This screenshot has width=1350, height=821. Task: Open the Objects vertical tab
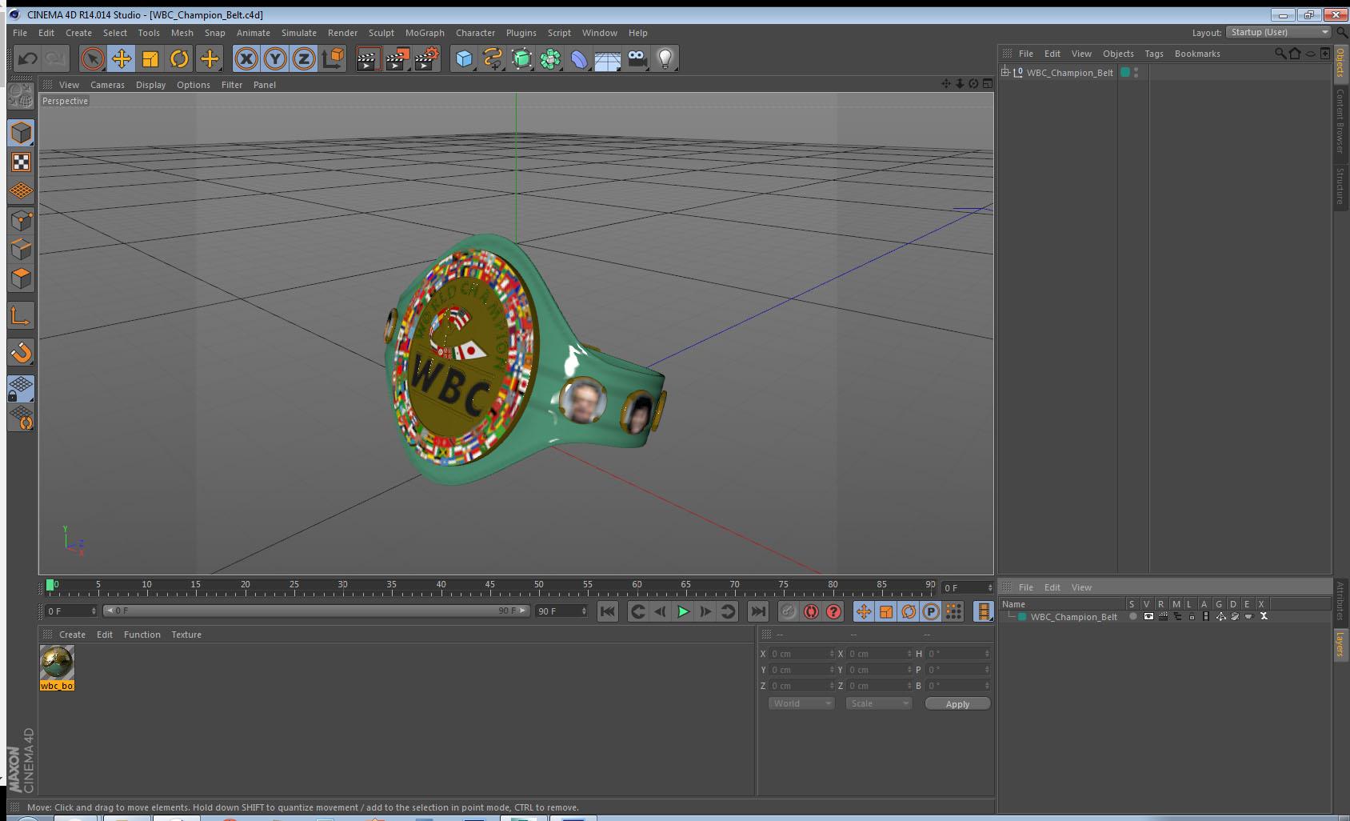click(x=1340, y=62)
